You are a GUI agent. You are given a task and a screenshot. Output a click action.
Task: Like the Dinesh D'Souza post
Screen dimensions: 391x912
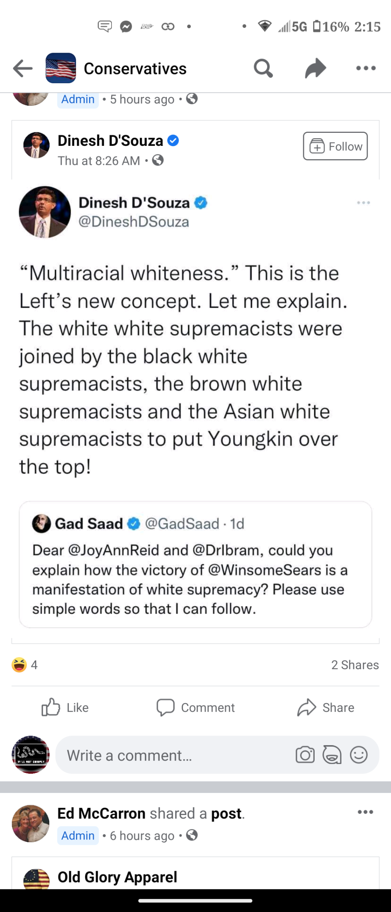click(x=65, y=707)
